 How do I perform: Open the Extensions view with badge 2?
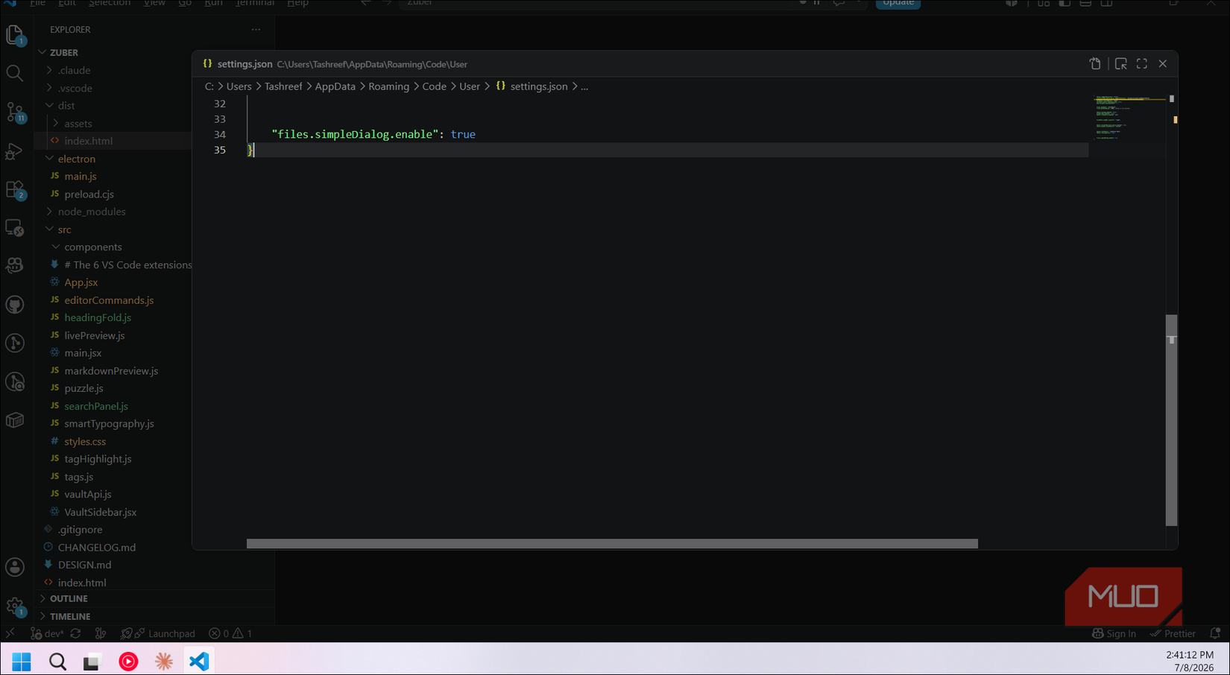(15, 190)
